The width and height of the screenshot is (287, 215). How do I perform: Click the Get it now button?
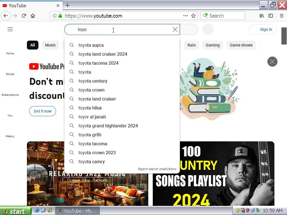(x=43, y=111)
